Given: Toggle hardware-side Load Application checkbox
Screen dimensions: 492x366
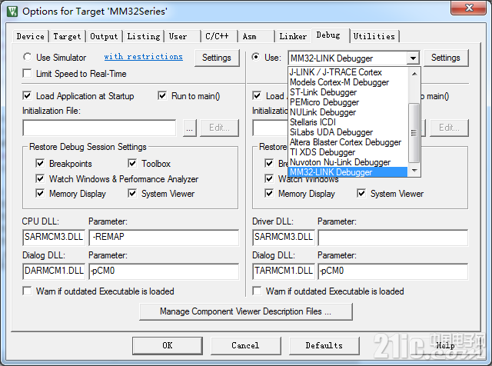Looking at the screenshot, I should (x=257, y=95).
